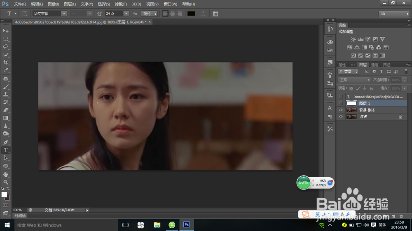Click the 搜索 Web 和 Windows search box
This screenshot has width=412, height=231.
pyautogui.click(x=66, y=225)
